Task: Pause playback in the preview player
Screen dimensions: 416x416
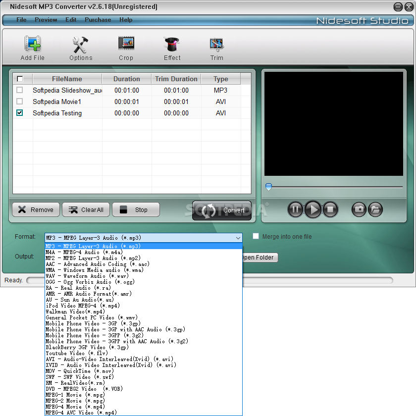Action: coord(295,209)
